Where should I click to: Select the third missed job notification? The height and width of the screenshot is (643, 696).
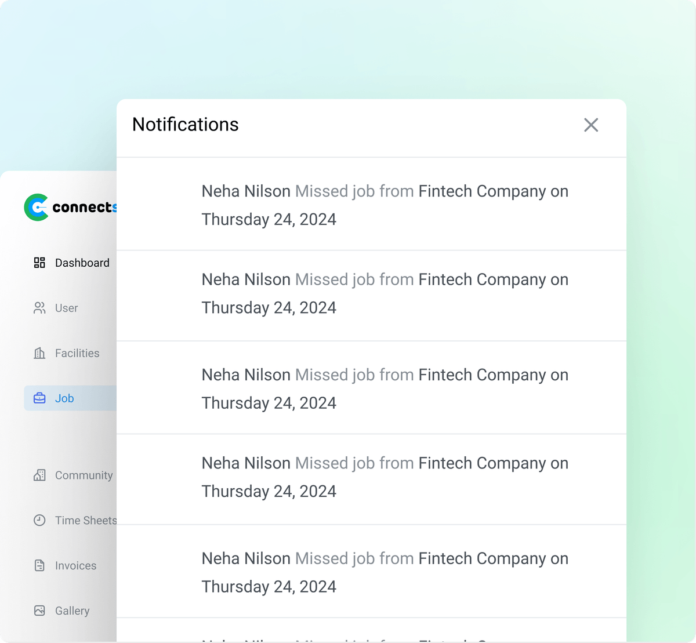371,388
